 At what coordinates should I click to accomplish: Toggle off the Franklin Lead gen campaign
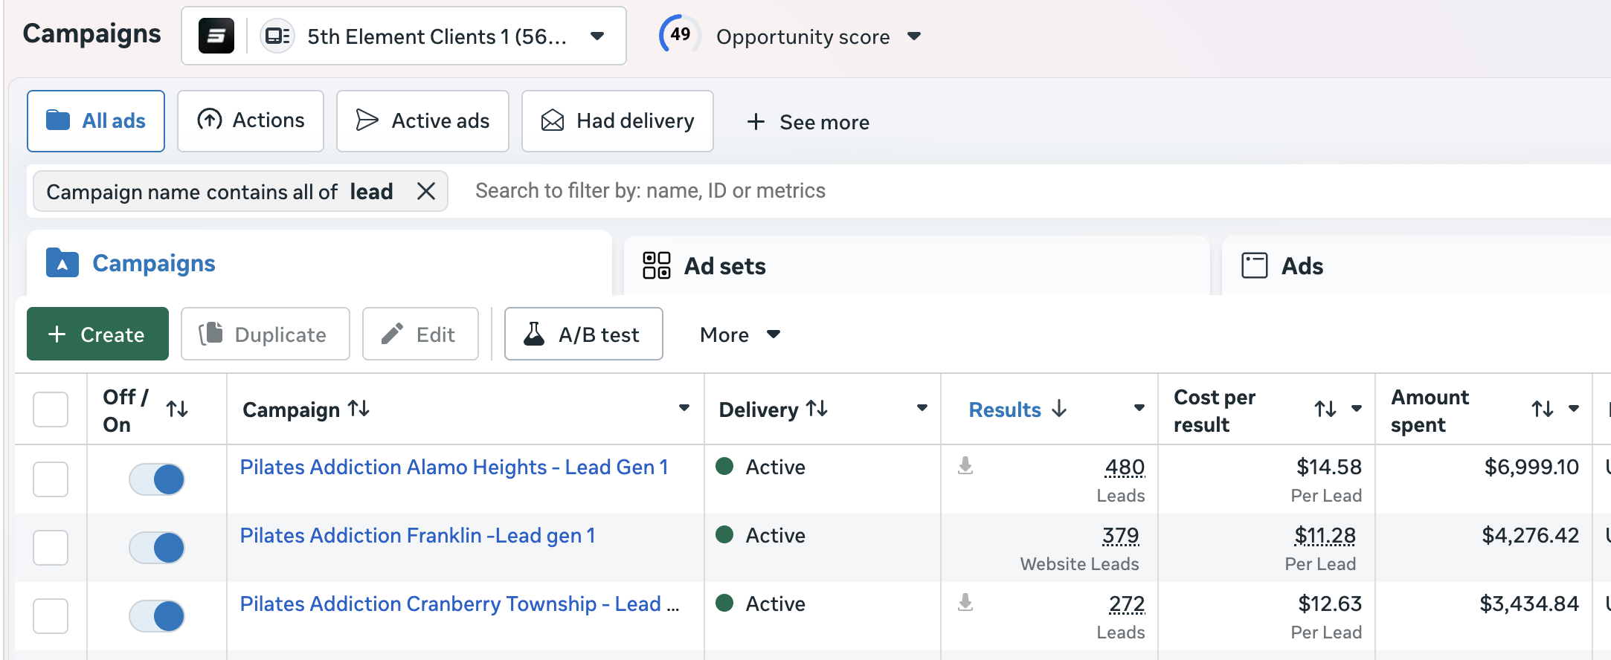[157, 548]
